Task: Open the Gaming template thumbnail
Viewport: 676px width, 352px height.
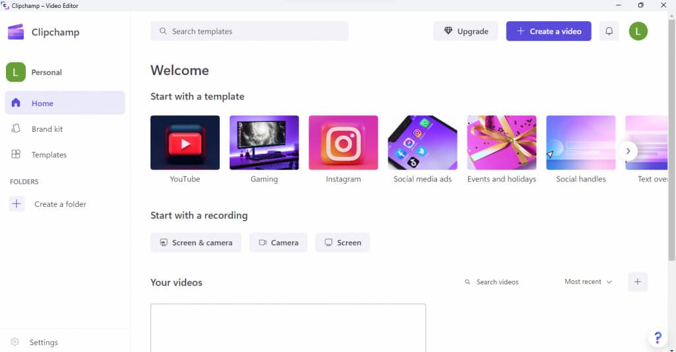Action: (264, 142)
